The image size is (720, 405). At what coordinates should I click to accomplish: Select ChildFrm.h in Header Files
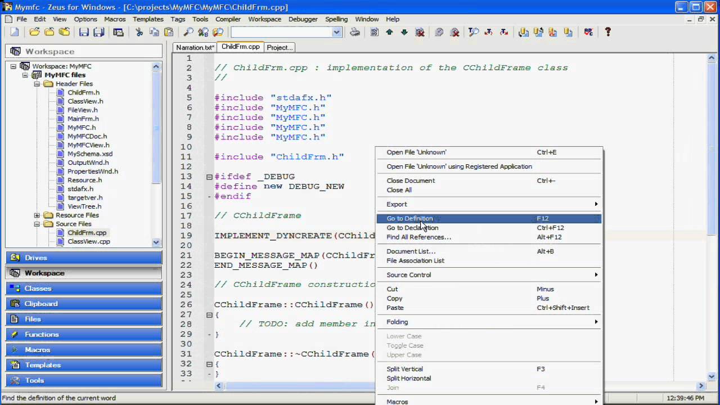coord(83,93)
